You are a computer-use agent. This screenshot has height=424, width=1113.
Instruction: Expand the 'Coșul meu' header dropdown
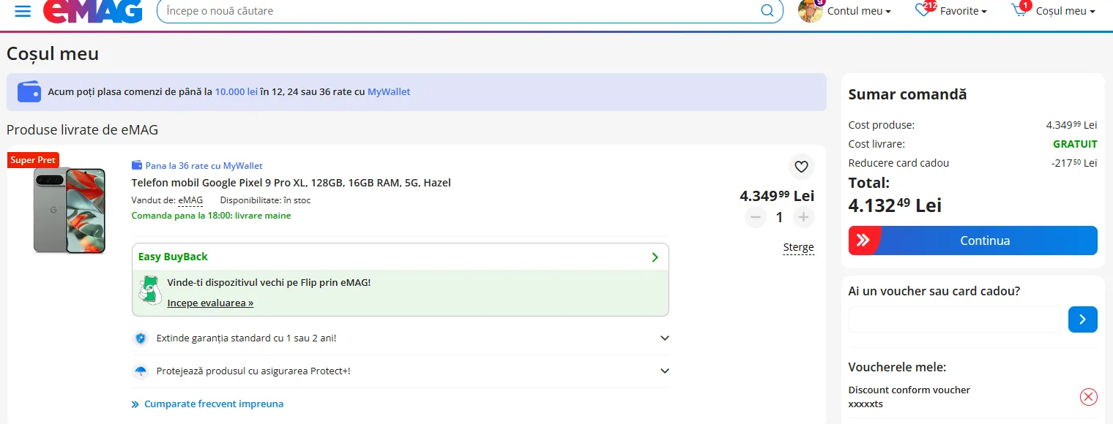1065,11
